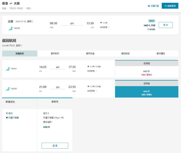Click the search again button
Image resolution: width=181 pixels, height=153 pixels.
pos(170,6)
